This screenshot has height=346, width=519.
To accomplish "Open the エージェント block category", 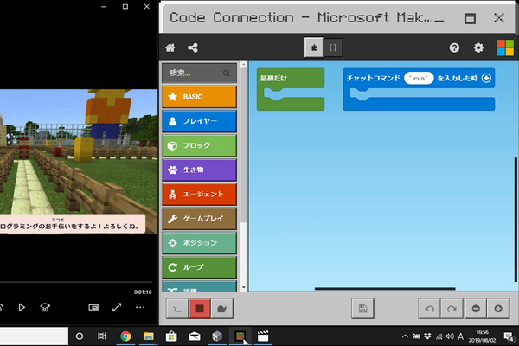I will tap(199, 194).
